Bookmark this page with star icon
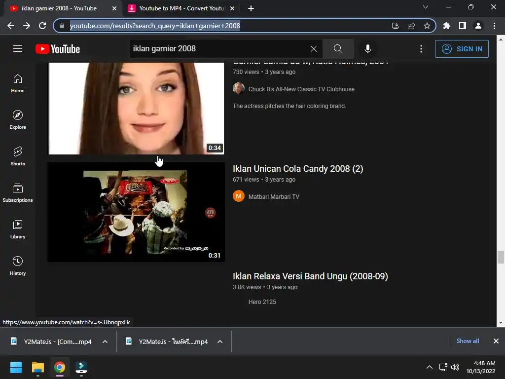Viewport: 505px width, 379px height. pos(427,26)
